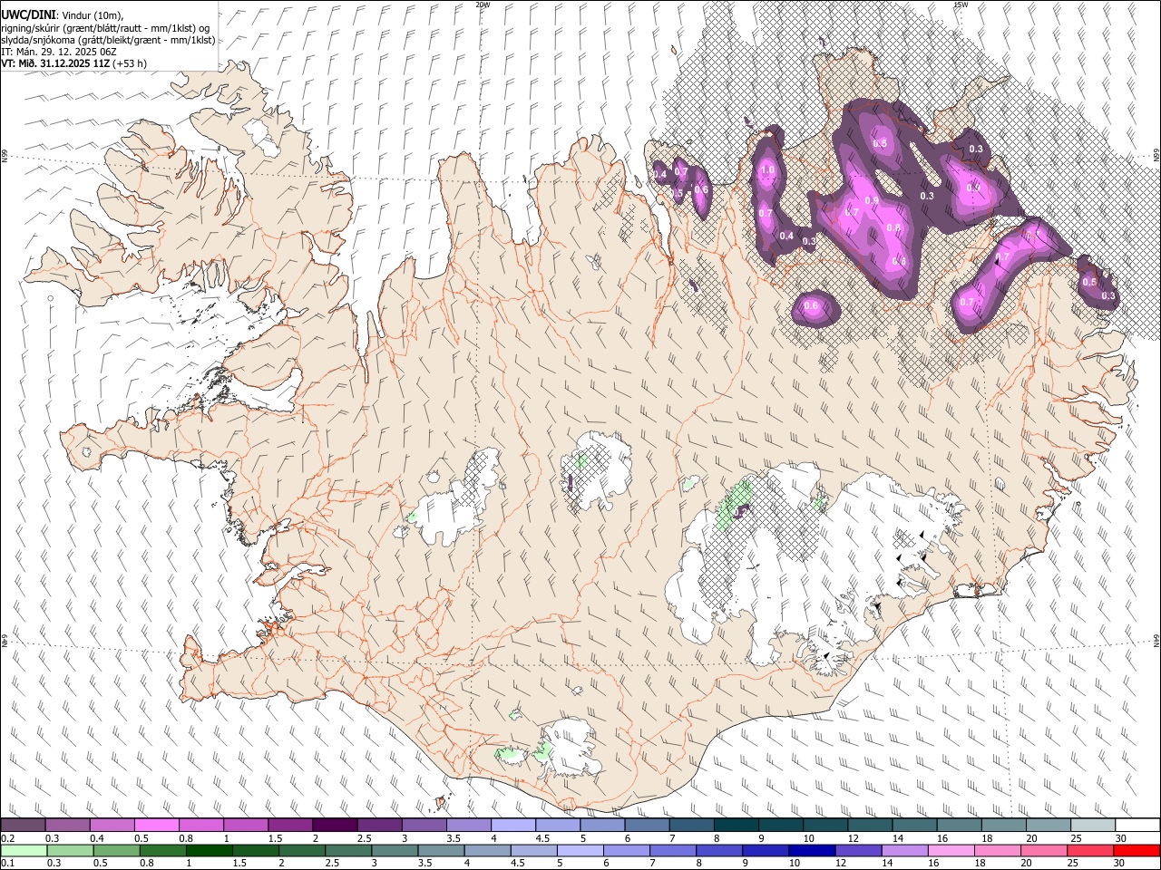This screenshot has height=870, width=1161.
Task: Click the deep blue 10 swatch in the bottom legend row
Action: tap(812, 850)
